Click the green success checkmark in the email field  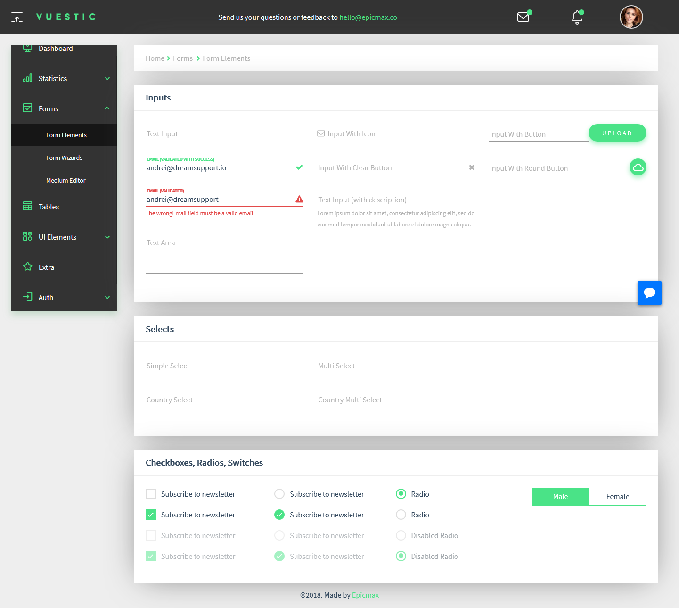click(x=299, y=167)
